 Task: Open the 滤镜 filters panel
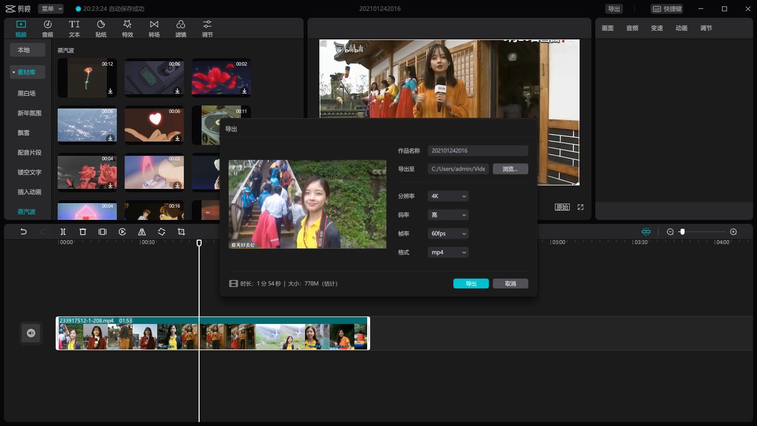181,29
